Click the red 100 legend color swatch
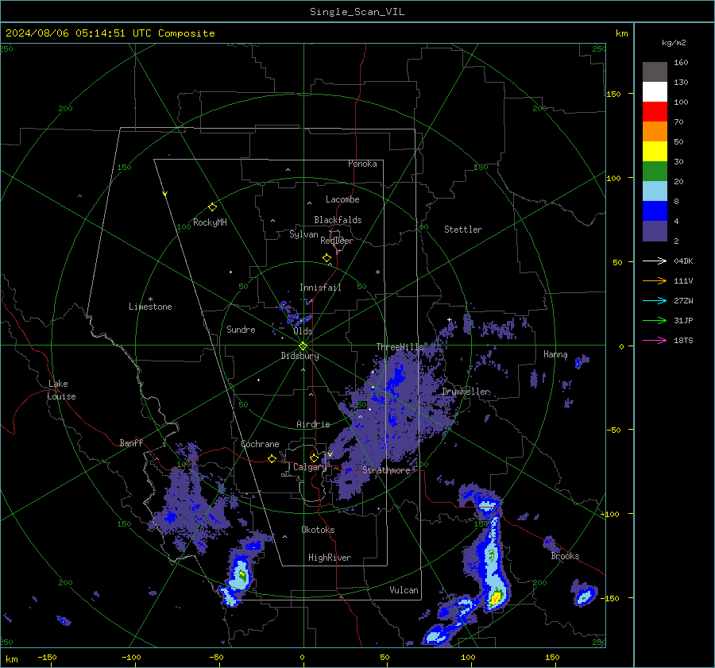The height and width of the screenshot is (668, 715). point(655,112)
